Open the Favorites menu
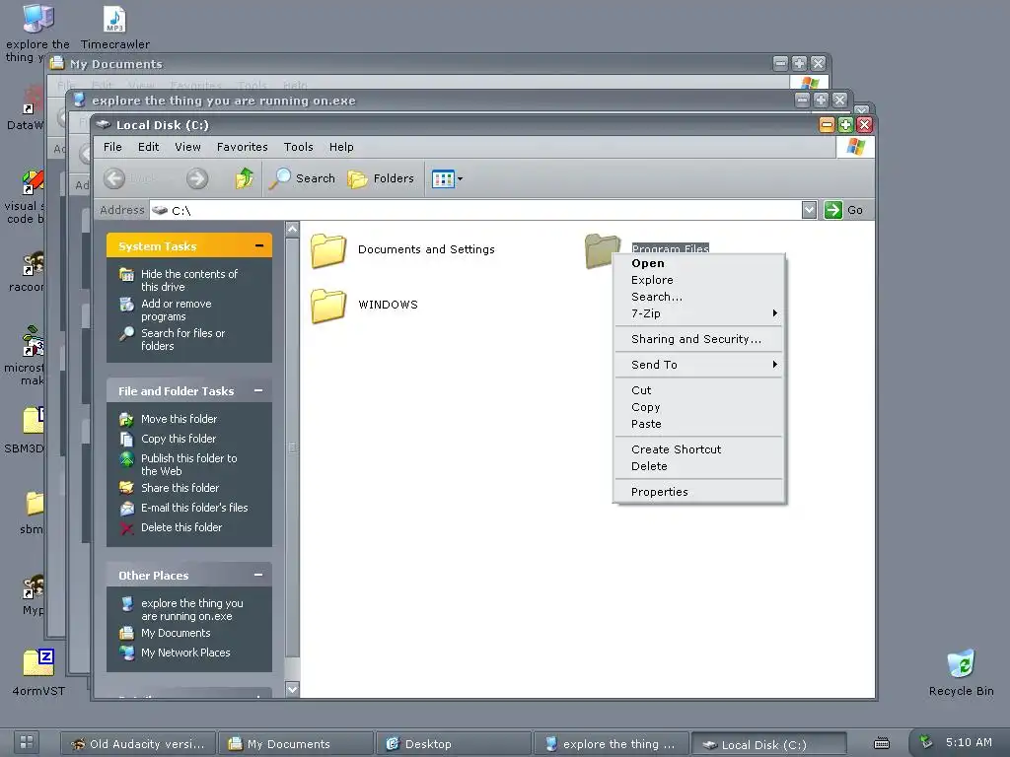Screen dimensions: 1010x757 point(243,147)
